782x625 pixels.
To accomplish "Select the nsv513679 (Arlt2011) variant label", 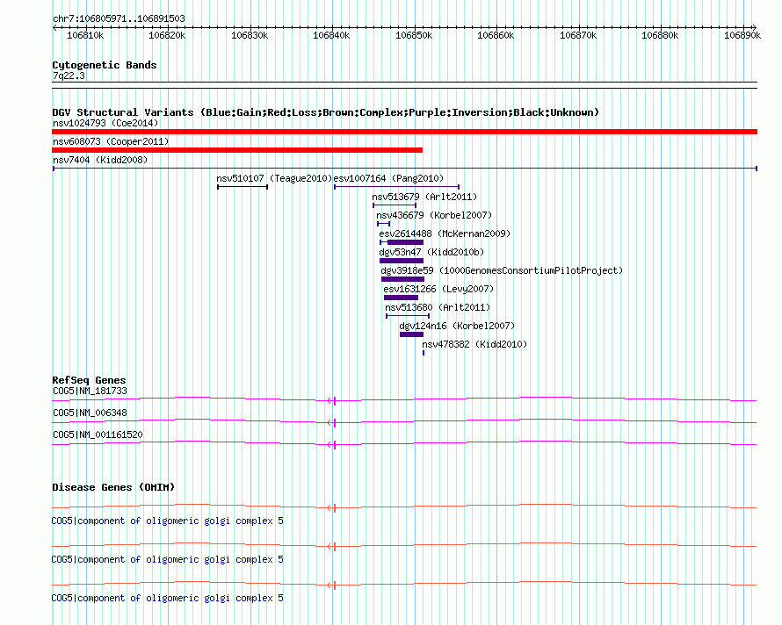I will (424, 197).
